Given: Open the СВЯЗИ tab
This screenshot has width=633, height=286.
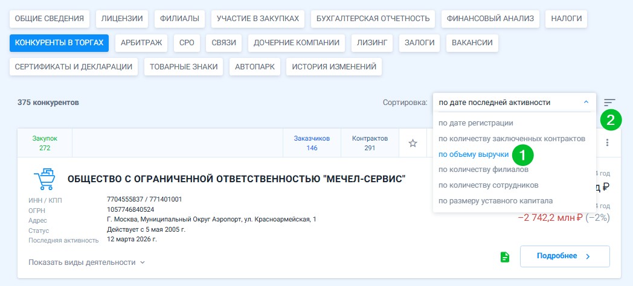Looking at the screenshot, I should point(223,43).
